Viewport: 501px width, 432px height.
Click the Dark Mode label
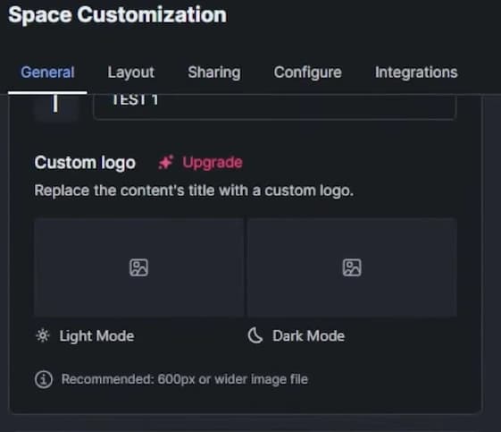(x=308, y=336)
